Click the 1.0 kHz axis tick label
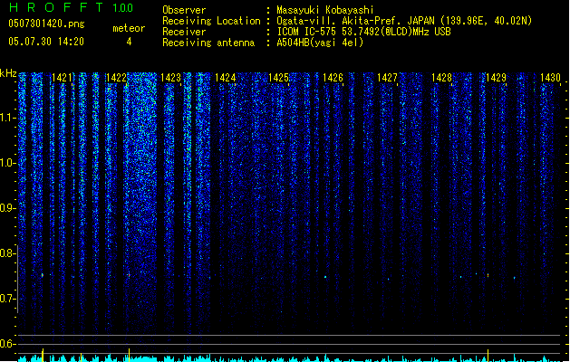Screen dimensions: 570x362 (x=7, y=163)
